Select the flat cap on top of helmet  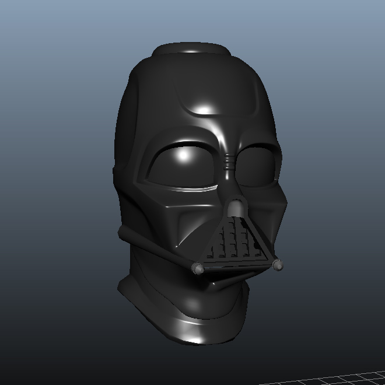[191, 49]
